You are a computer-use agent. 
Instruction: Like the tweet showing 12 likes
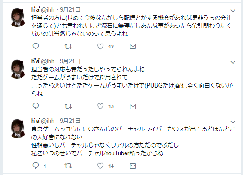pos(100,46)
